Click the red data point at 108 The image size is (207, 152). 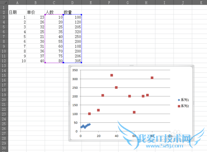click(134, 112)
